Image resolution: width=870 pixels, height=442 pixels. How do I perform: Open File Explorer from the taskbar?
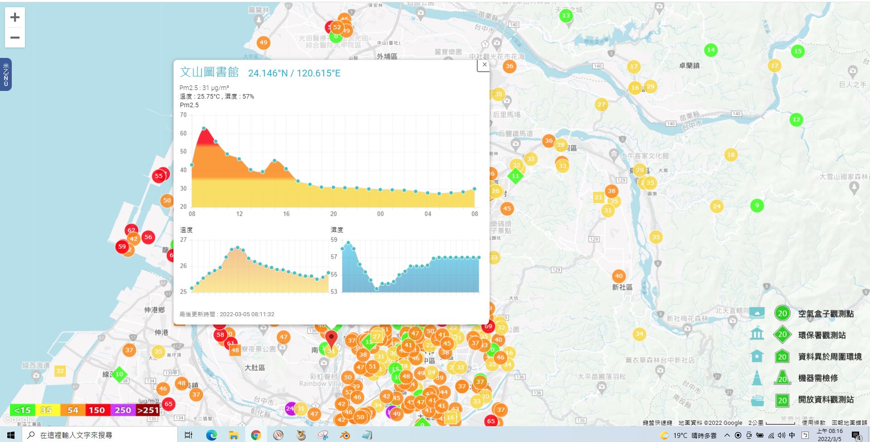click(234, 435)
